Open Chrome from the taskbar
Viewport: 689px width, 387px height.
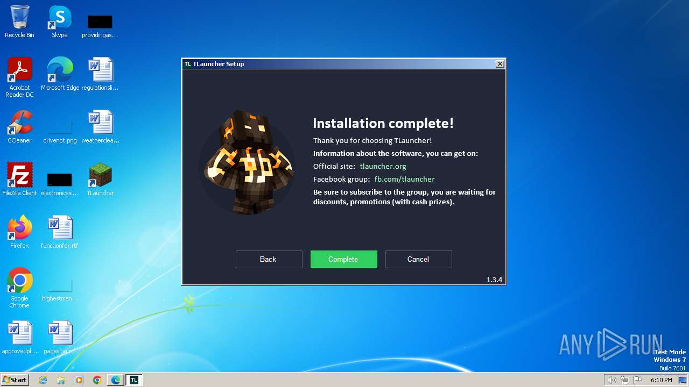tap(97, 380)
